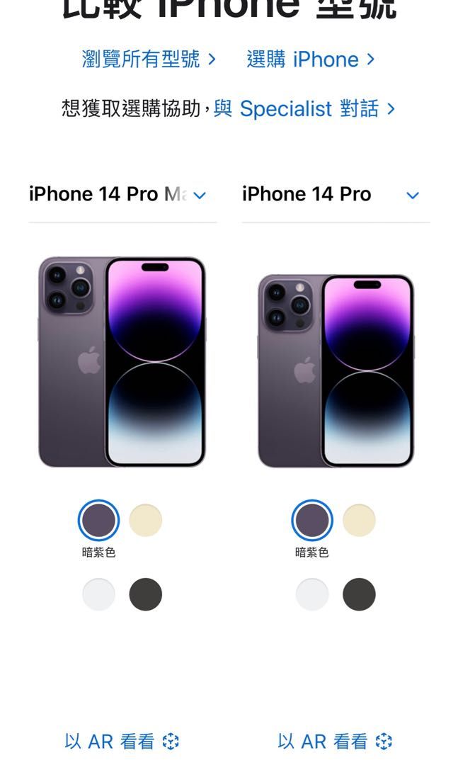Choose space black swatch for iPhone 14 Pro
Image resolution: width=458 pixels, height=765 pixels.
(x=359, y=594)
